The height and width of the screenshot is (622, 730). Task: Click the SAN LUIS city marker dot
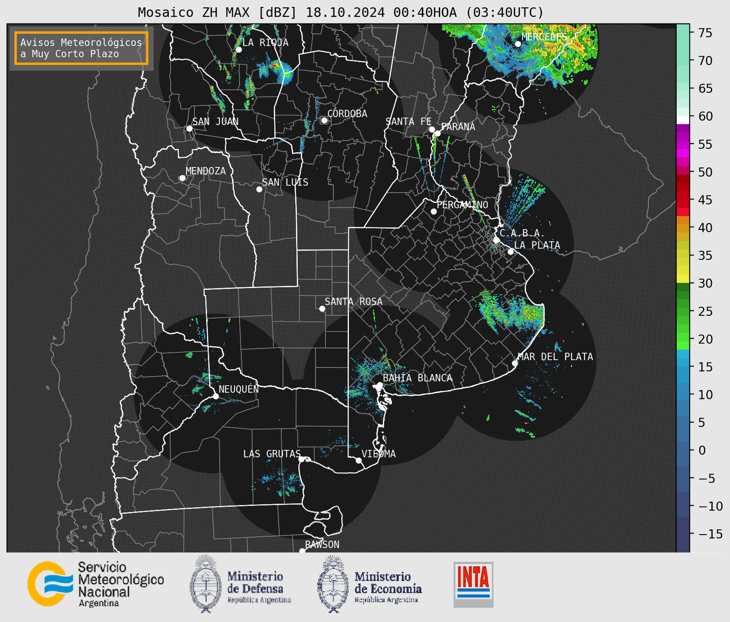(x=259, y=189)
